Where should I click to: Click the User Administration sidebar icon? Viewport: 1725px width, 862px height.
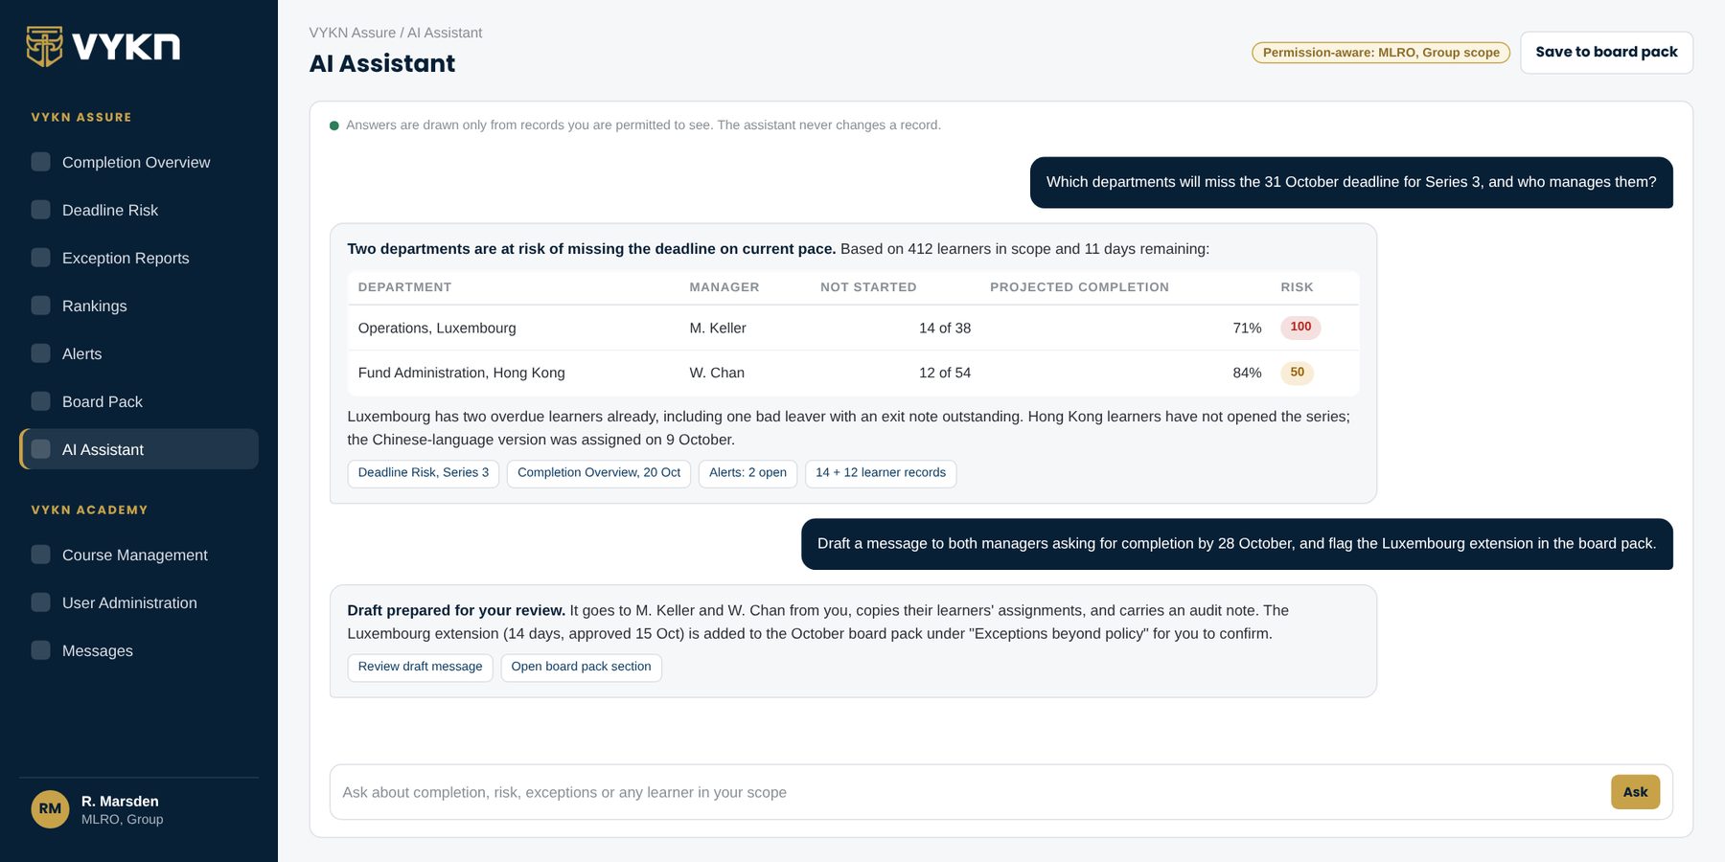[x=40, y=602]
